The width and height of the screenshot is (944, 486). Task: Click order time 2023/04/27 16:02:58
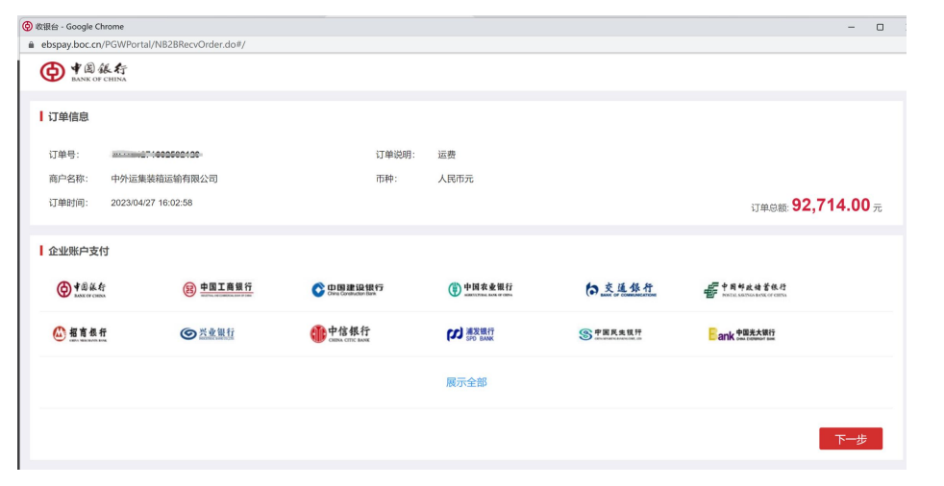point(152,203)
